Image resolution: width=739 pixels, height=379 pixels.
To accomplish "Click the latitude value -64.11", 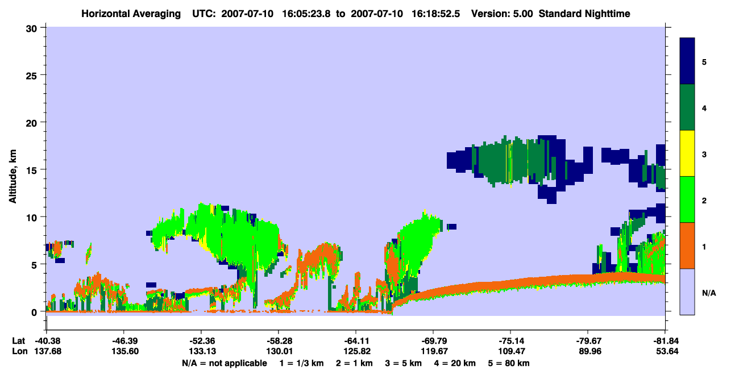I will coord(356,341).
